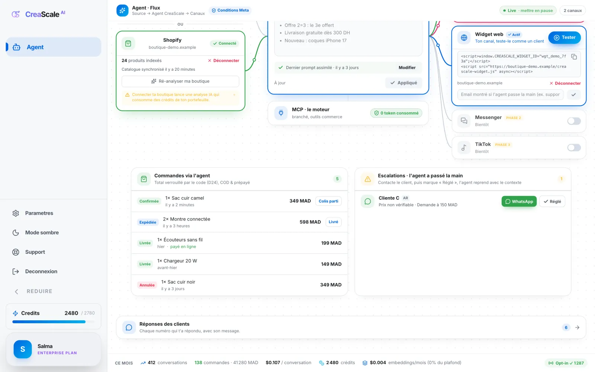Click the 2 canaux button
The height and width of the screenshot is (372, 595).
point(572,10)
